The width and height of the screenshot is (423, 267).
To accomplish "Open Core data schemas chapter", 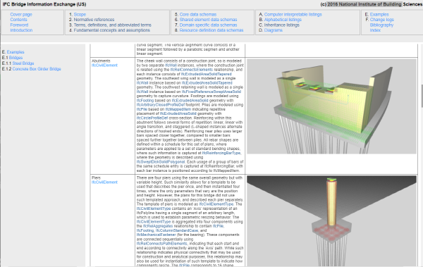I will (198, 15).
